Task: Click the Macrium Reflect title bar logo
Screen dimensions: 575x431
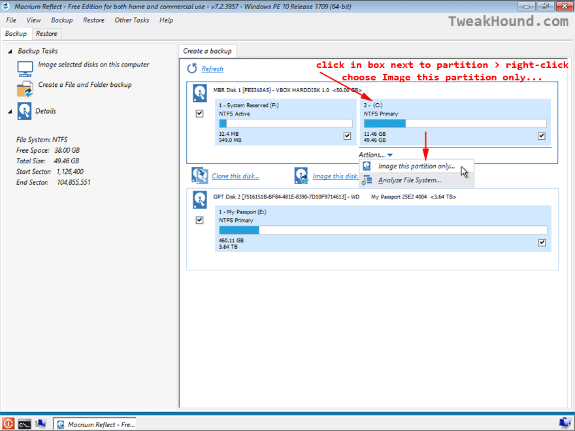Action: tap(6, 7)
